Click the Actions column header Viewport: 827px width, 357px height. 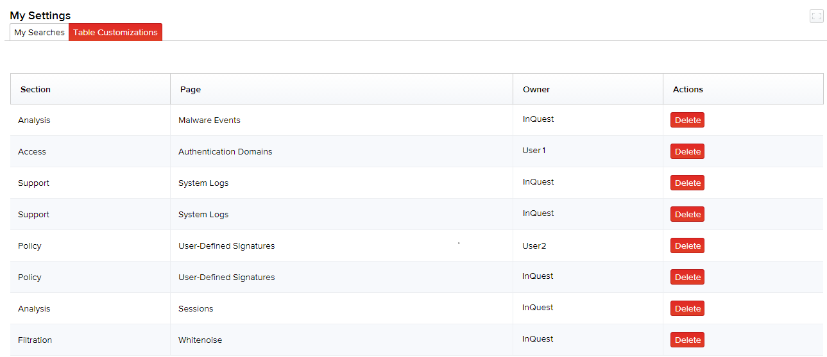tap(688, 89)
